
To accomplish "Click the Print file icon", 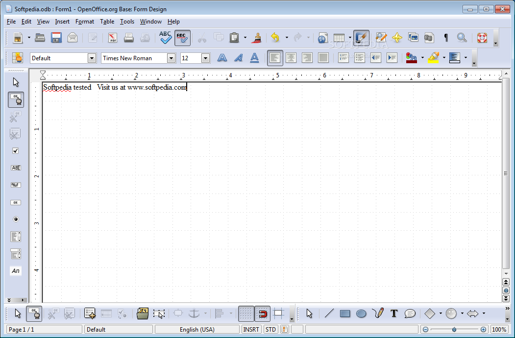I will coord(129,38).
